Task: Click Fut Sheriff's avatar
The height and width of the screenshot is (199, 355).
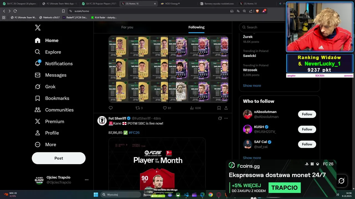Action: pos(102,121)
